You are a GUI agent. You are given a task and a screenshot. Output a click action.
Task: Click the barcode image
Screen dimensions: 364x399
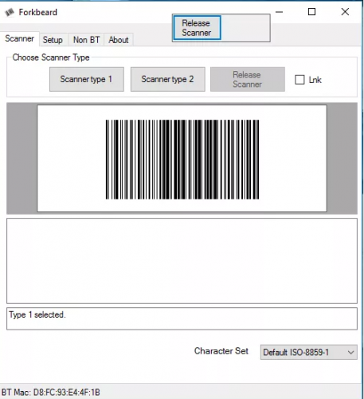click(182, 159)
